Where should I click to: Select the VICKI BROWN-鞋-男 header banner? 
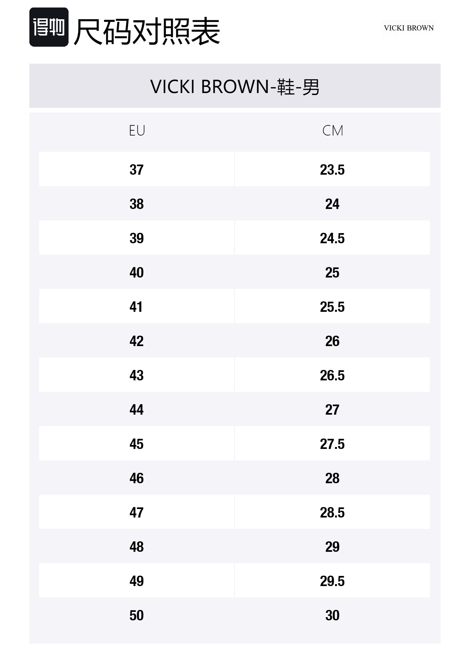pos(235,87)
